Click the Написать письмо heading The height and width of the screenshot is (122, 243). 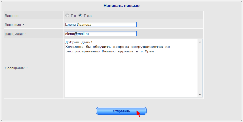coord(121,6)
